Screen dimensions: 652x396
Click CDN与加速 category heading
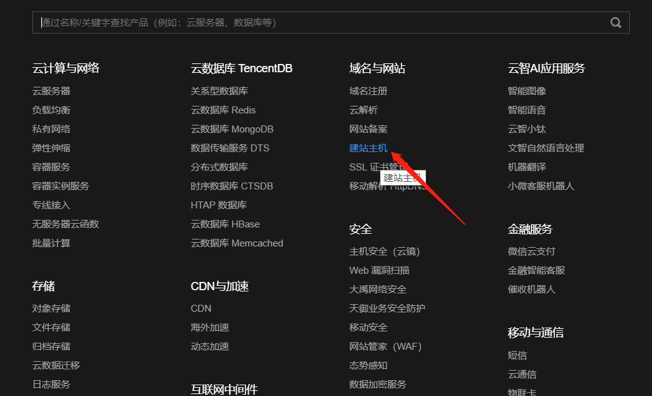pos(219,286)
